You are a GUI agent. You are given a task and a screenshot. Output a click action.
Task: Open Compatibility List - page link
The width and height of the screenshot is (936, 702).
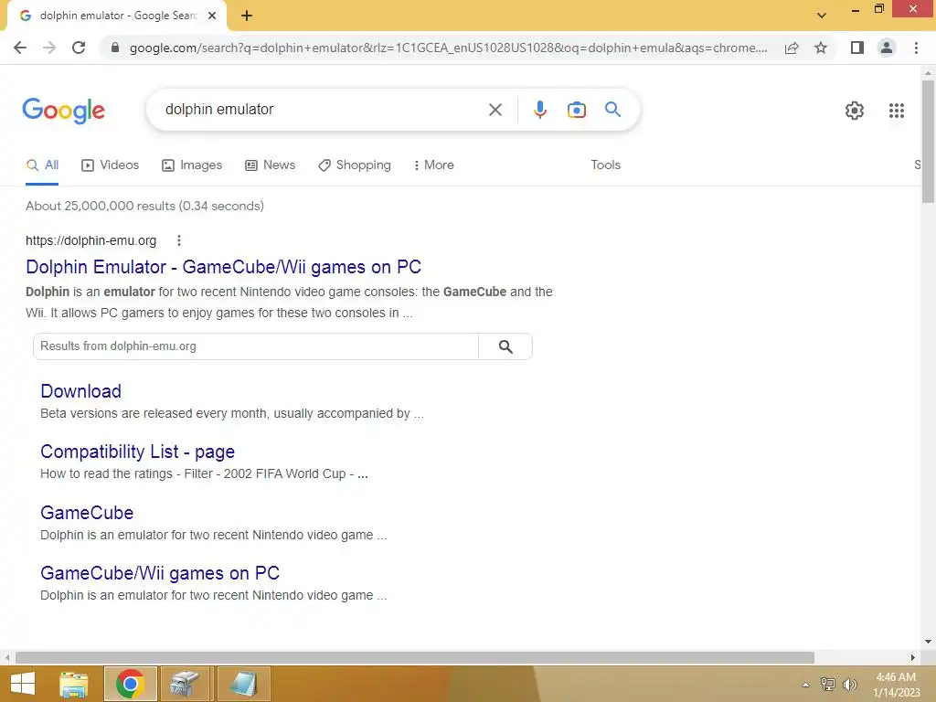[x=137, y=452]
